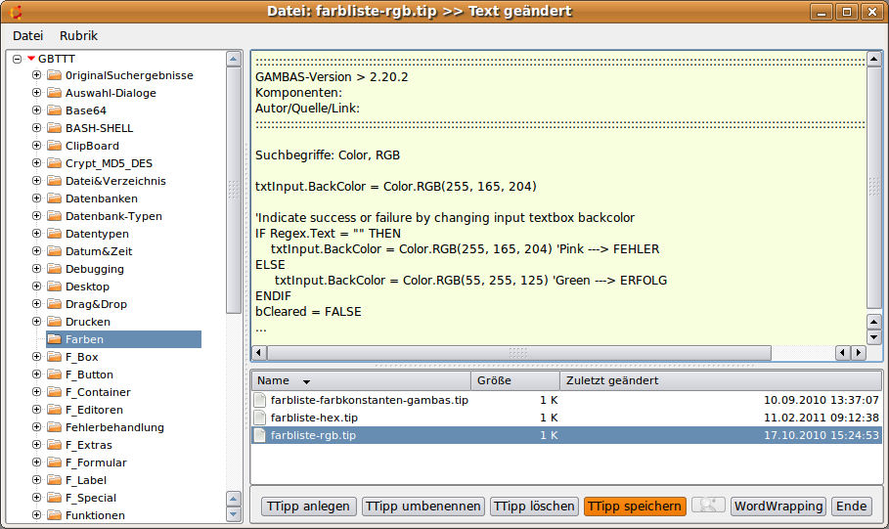Image resolution: width=889 pixels, height=529 pixels.
Task: Click the ClipBoard folder icon in tree
Action: pyautogui.click(x=55, y=146)
